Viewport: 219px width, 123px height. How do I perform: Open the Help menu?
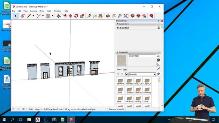(x=66, y=11)
